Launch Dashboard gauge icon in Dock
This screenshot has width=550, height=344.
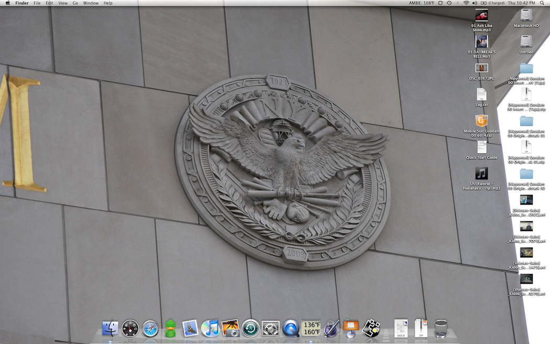[x=130, y=329]
